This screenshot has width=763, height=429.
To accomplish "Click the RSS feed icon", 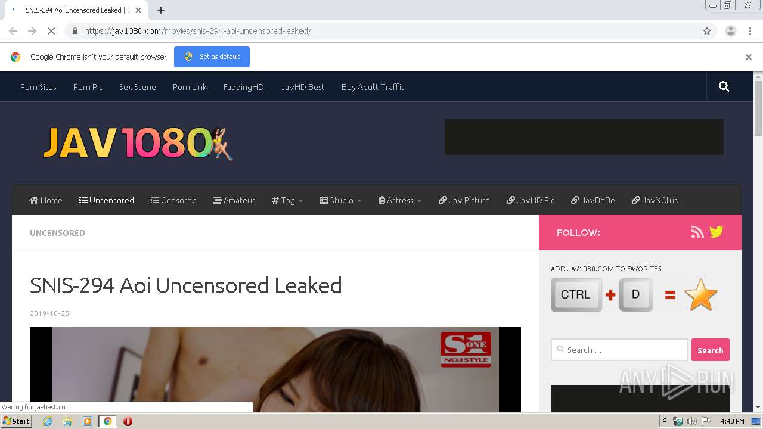I will [697, 232].
